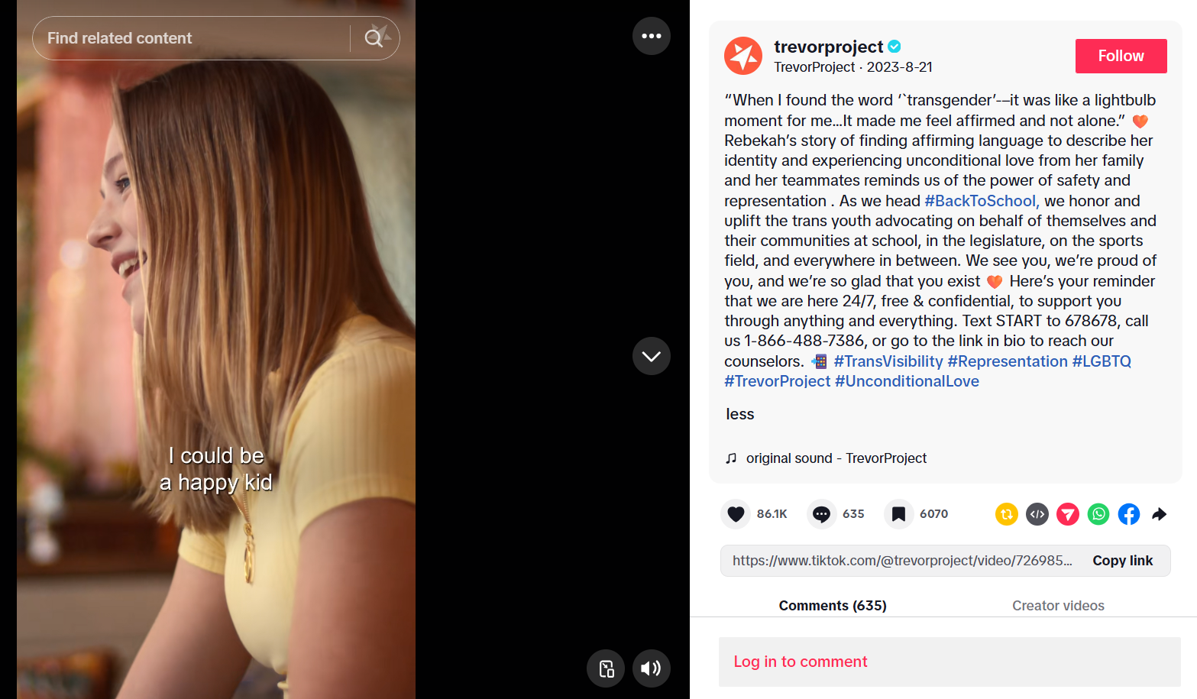Save video with the bookmark icon

tap(898, 514)
